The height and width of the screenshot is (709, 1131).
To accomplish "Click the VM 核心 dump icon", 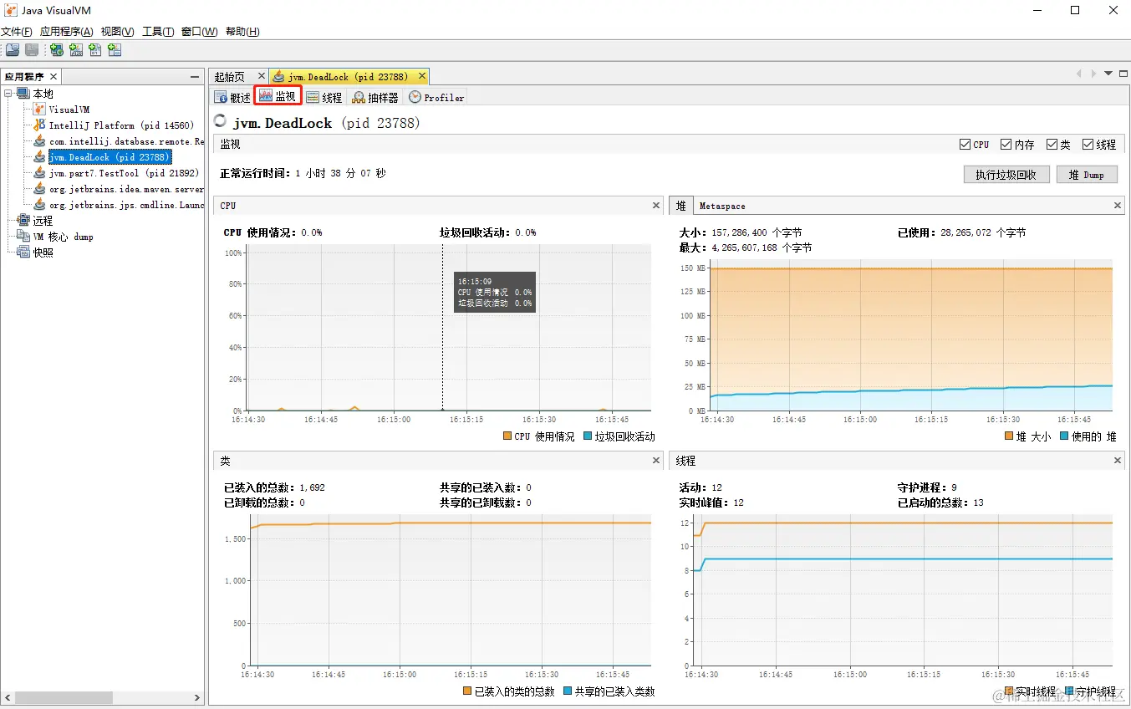I will tap(23, 237).
